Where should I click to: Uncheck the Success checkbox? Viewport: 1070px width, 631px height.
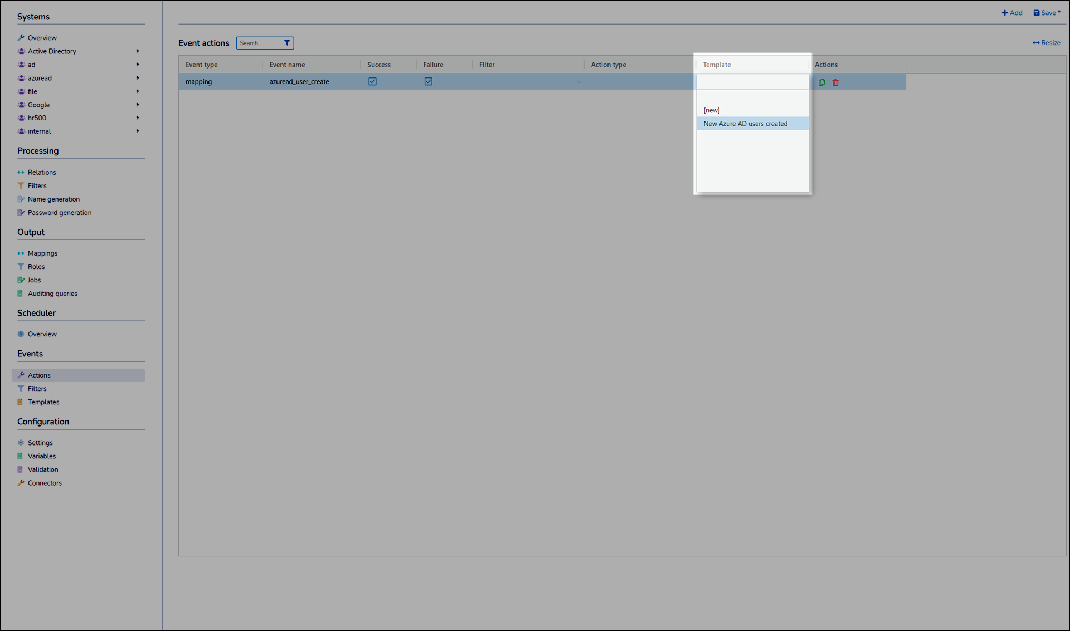coord(372,81)
